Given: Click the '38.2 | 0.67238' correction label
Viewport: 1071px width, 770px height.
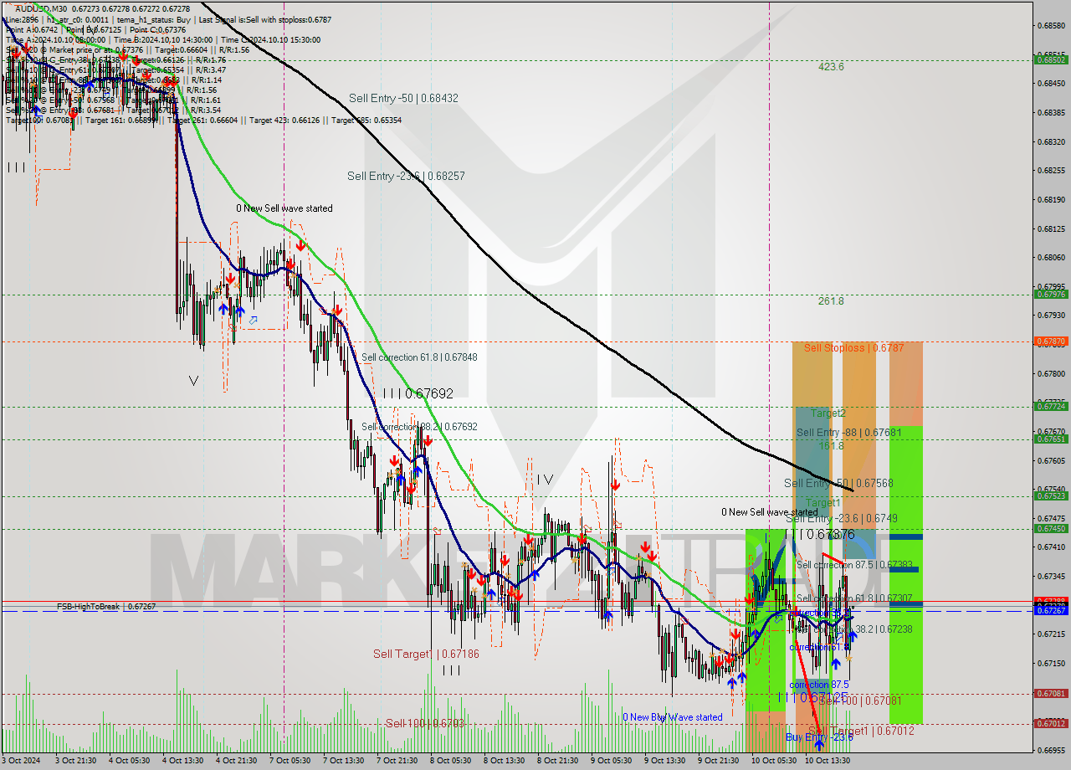Looking at the screenshot, I should click(x=884, y=629).
